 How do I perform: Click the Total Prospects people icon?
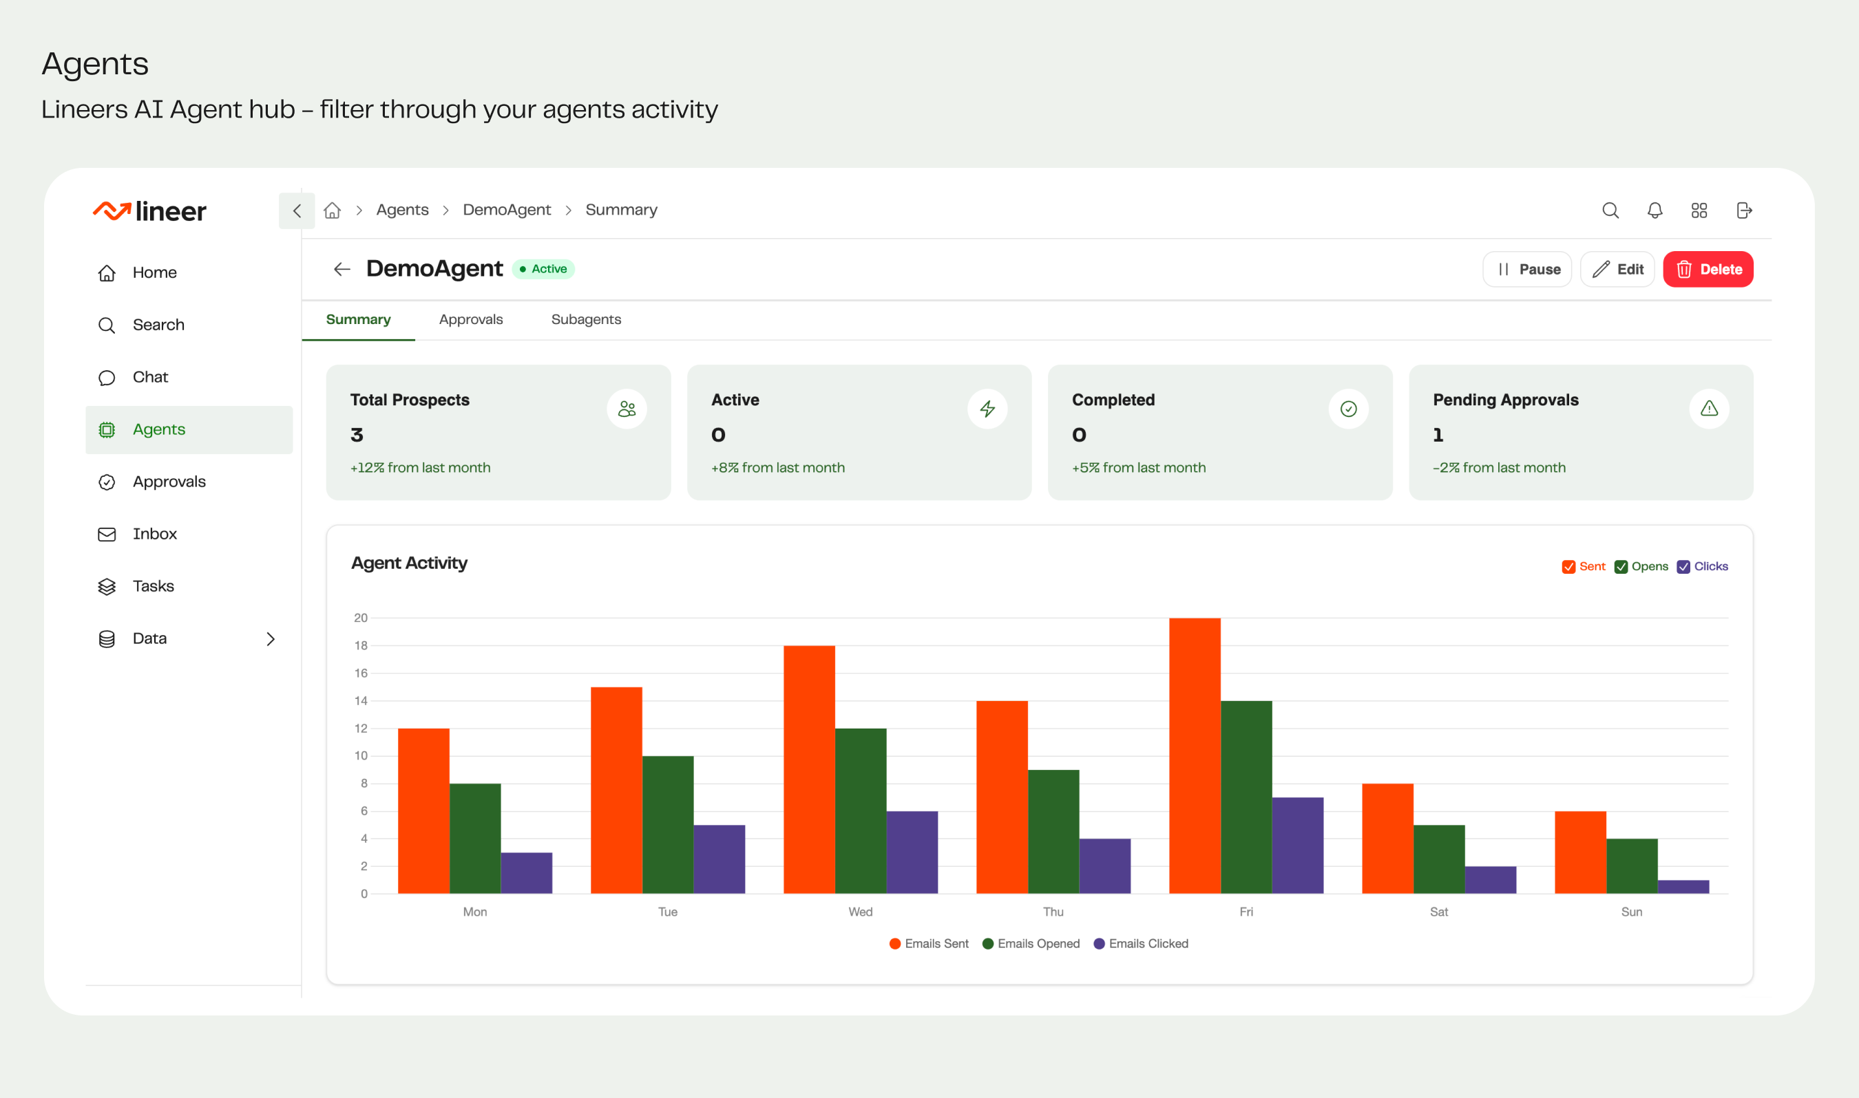[627, 409]
